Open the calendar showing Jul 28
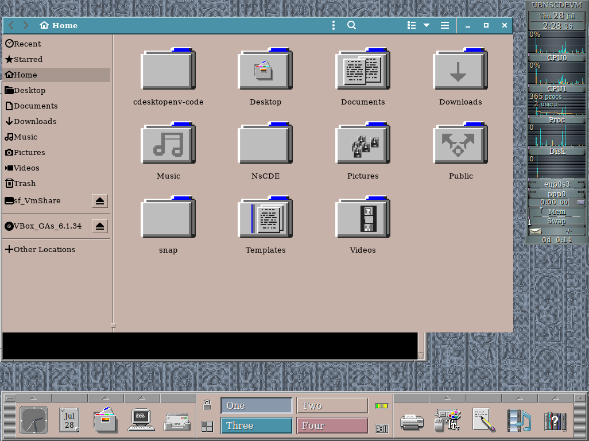Viewport: 589px width, 441px height. tap(69, 420)
